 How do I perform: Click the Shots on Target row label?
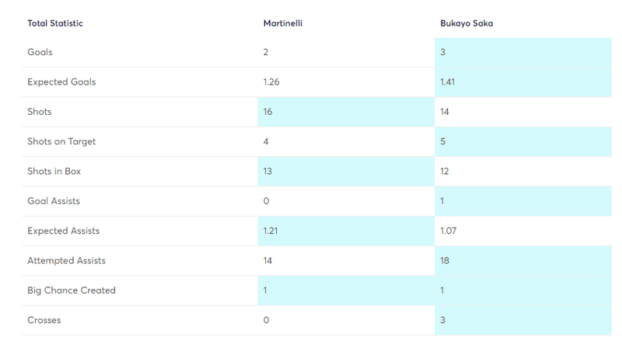coord(61,141)
